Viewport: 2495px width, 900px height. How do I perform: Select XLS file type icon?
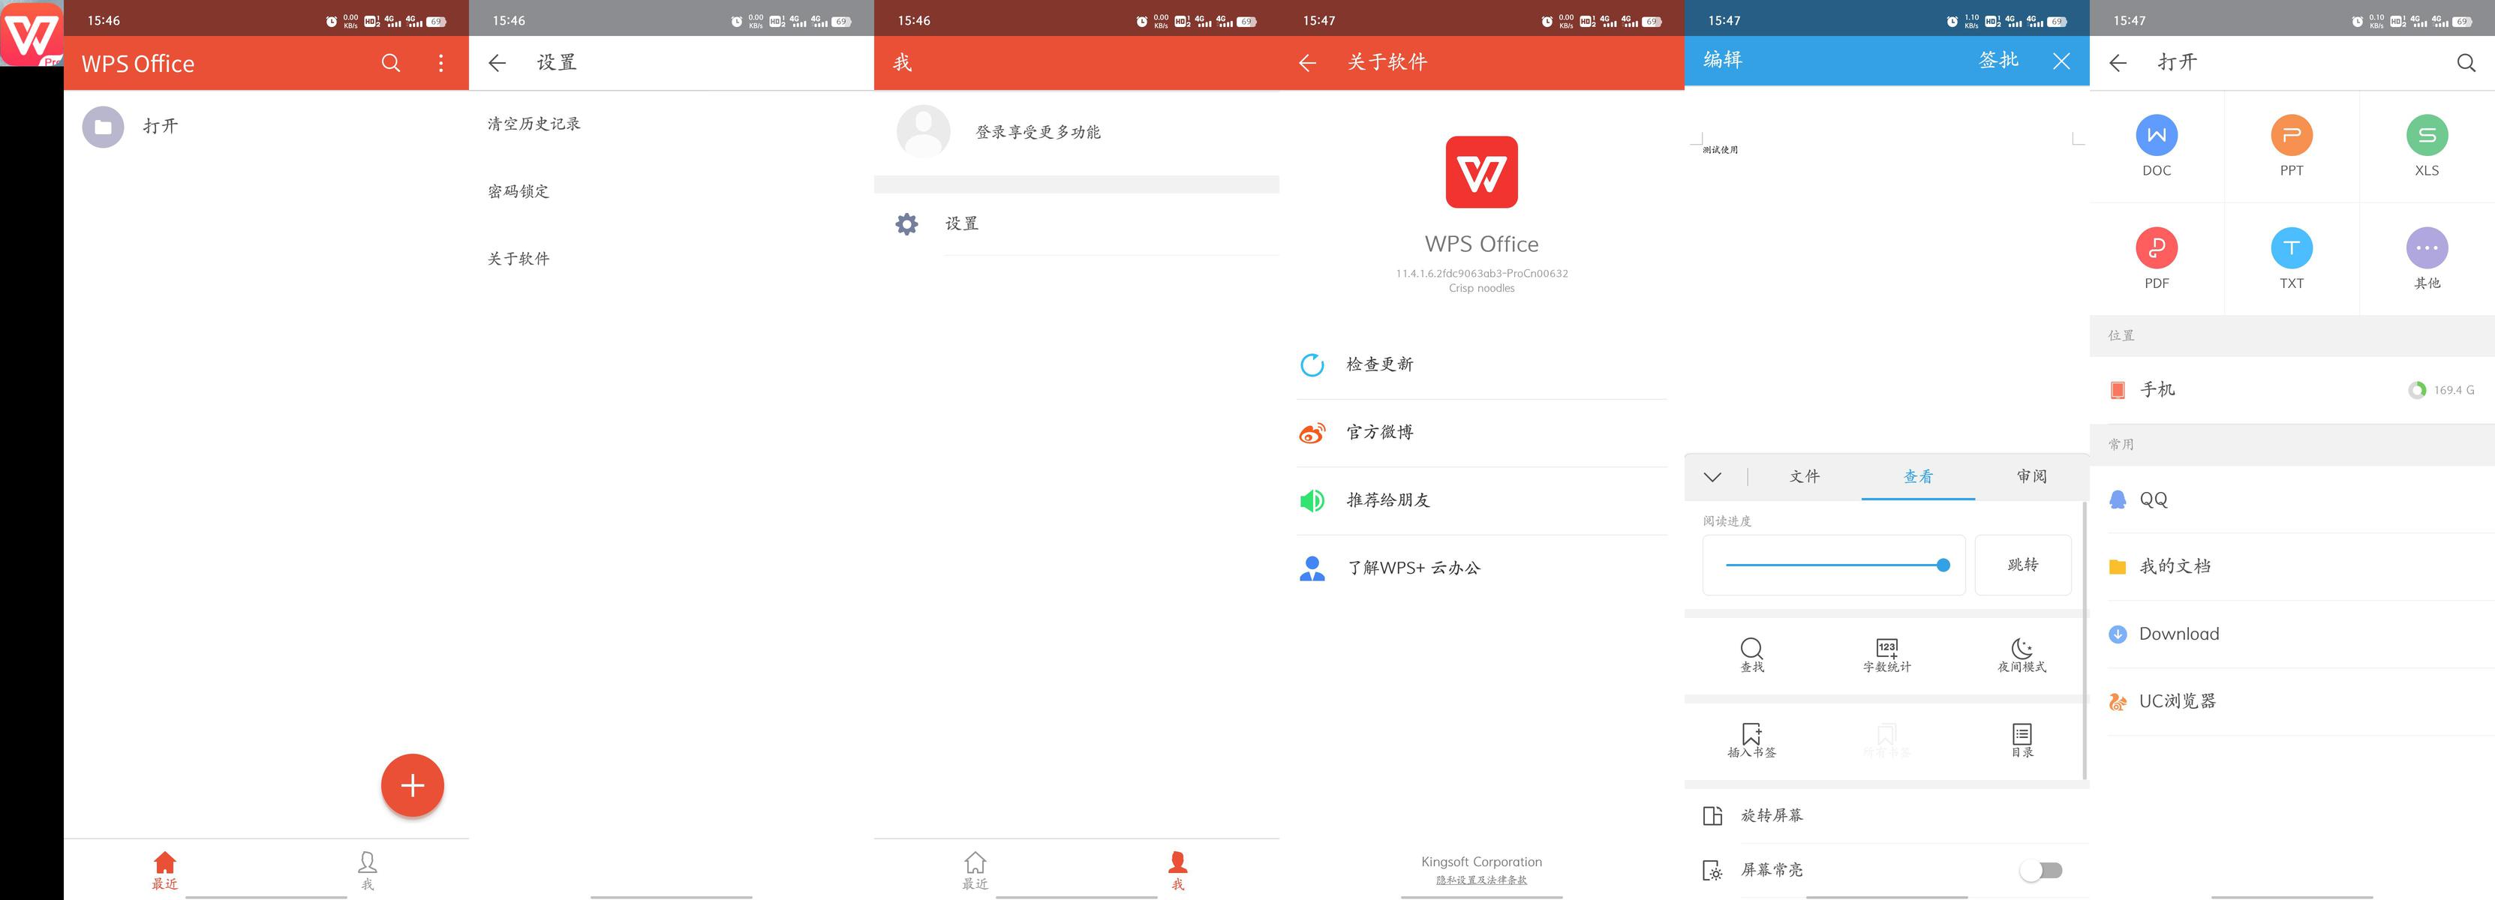click(x=2426, y=136)
